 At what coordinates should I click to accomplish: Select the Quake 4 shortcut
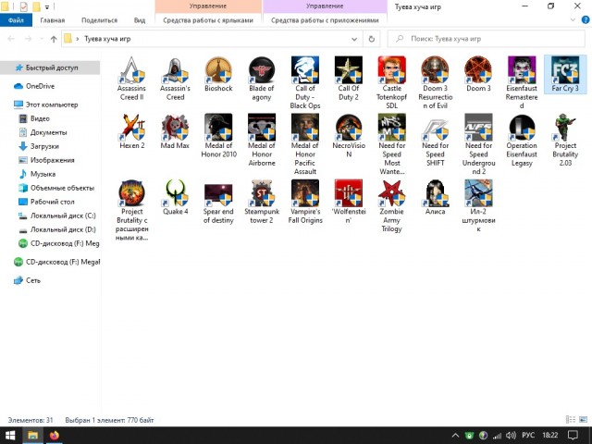point(175,197)
